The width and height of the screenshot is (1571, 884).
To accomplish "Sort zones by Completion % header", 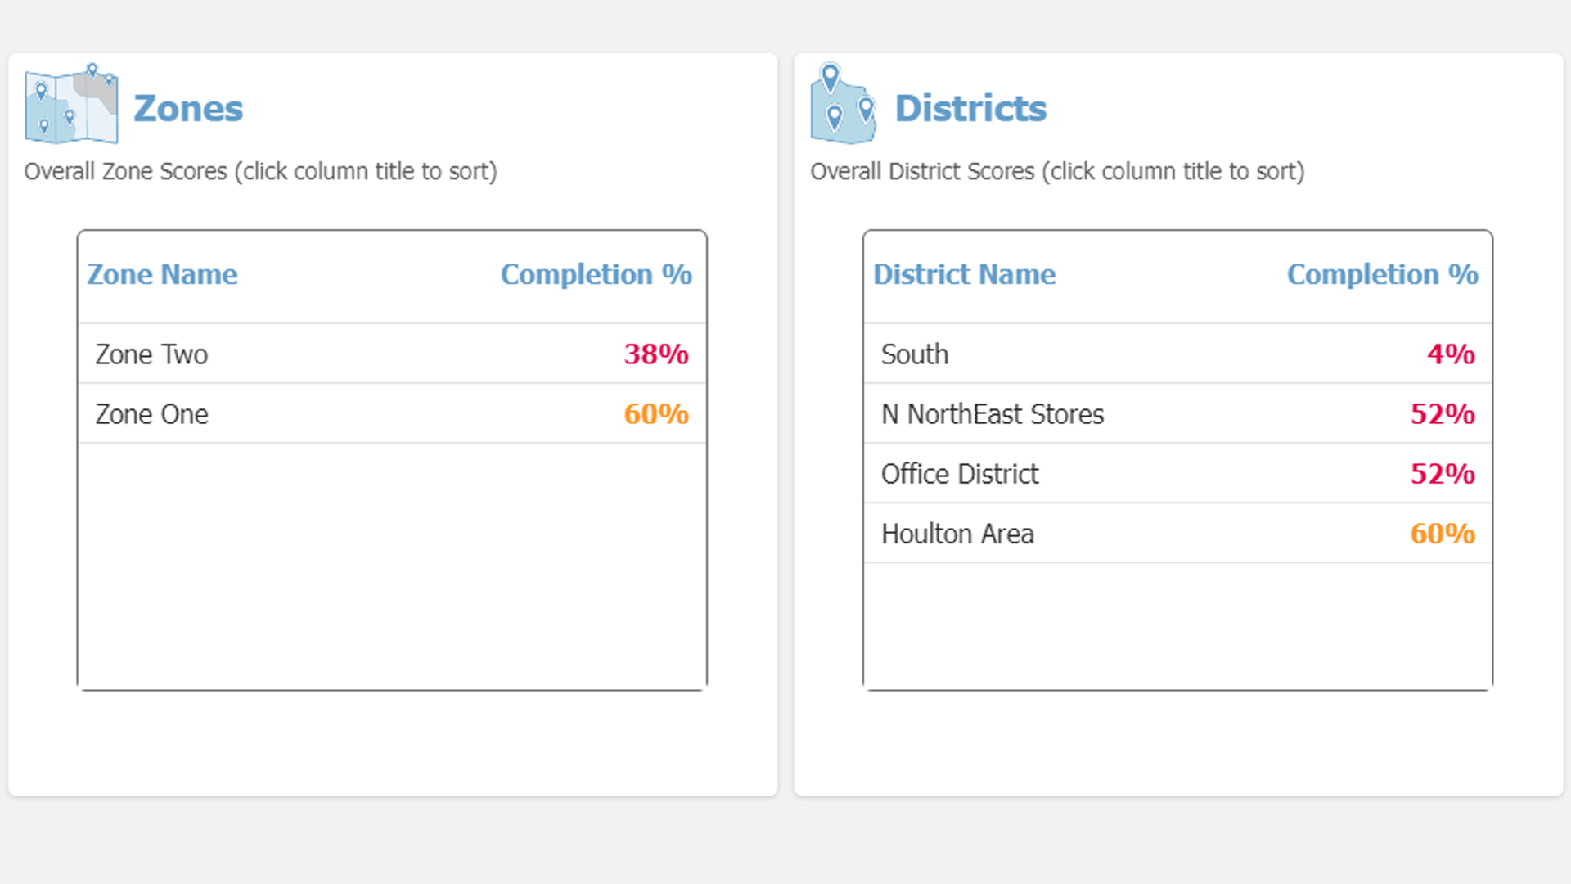I will click(596, 275).
